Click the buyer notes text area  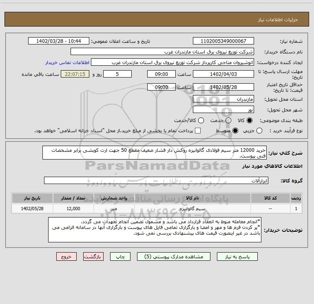tap(155, 230)
